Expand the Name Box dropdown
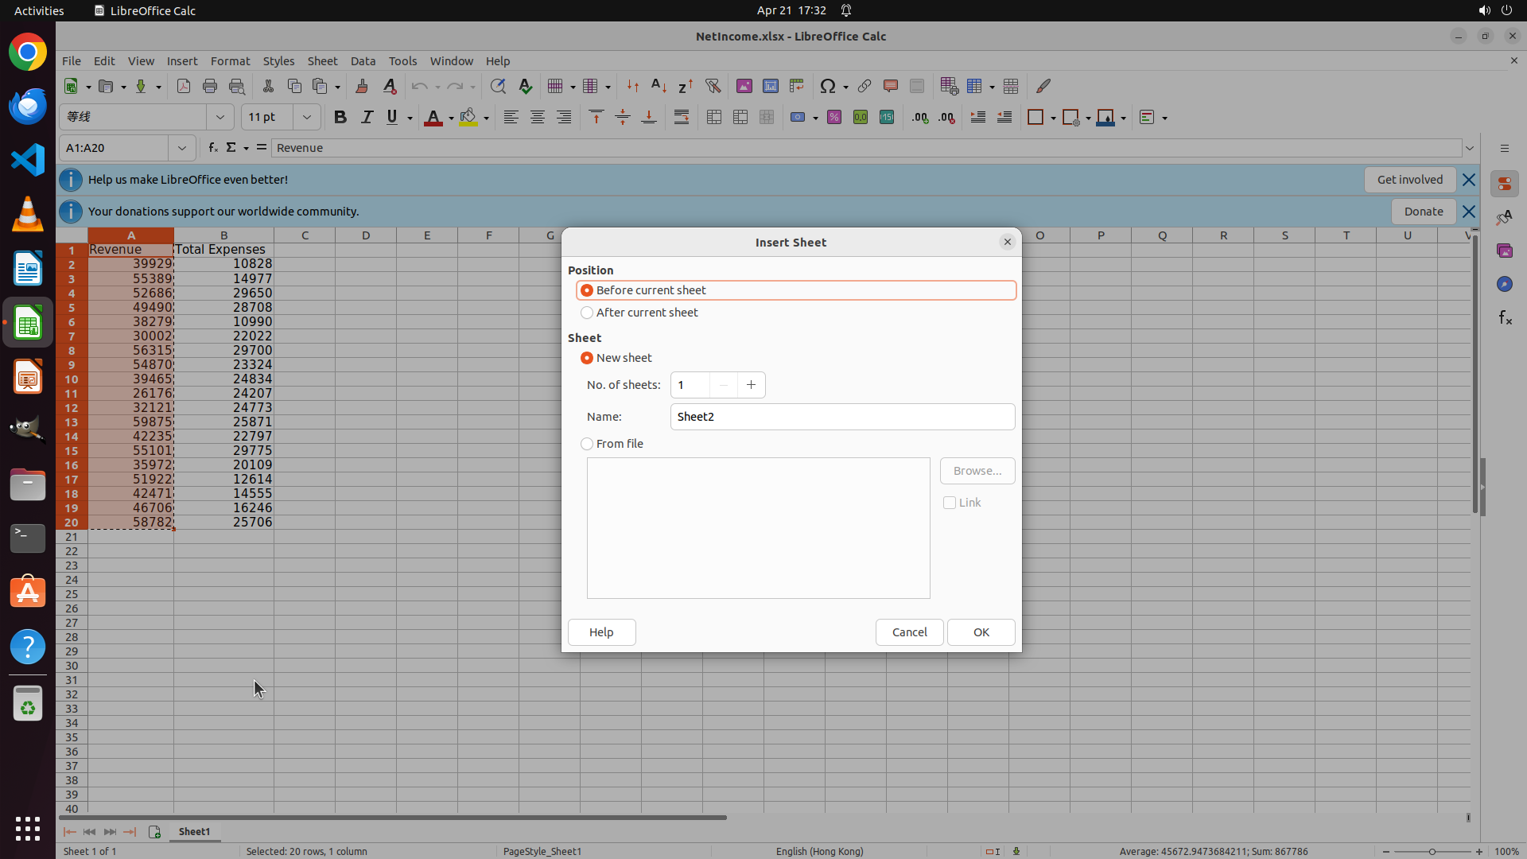Image resolution: width=1527 pixels, height=859 pixels. point(182,148)
